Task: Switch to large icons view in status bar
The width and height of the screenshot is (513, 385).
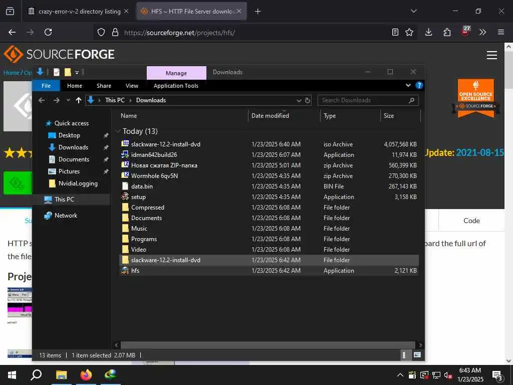Action: pos(417,355)
